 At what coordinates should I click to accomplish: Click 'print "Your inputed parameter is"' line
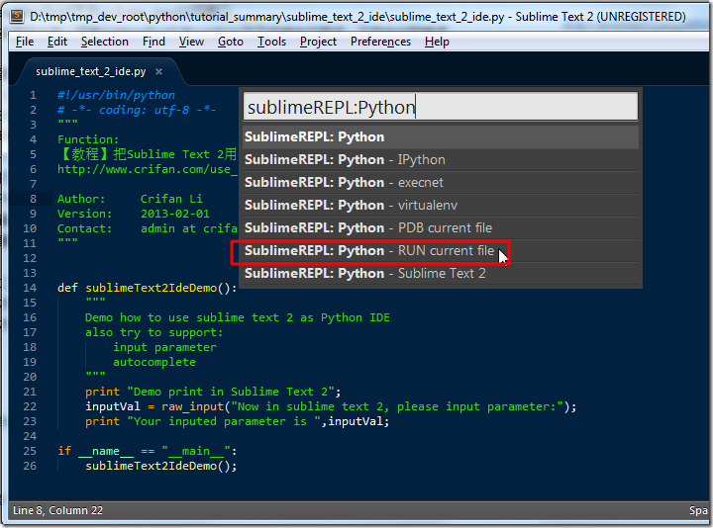238,421
